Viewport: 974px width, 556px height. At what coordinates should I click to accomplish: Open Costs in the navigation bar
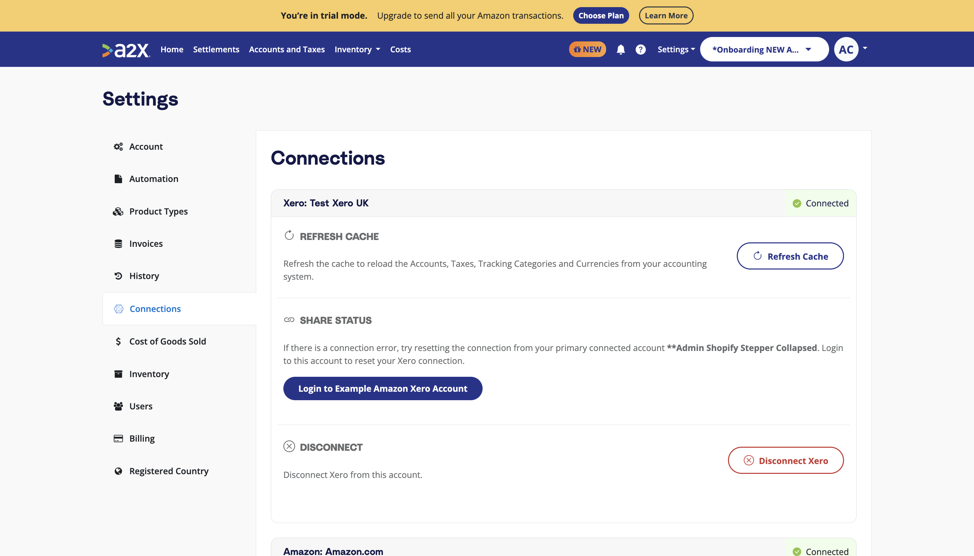coord(400,49)
